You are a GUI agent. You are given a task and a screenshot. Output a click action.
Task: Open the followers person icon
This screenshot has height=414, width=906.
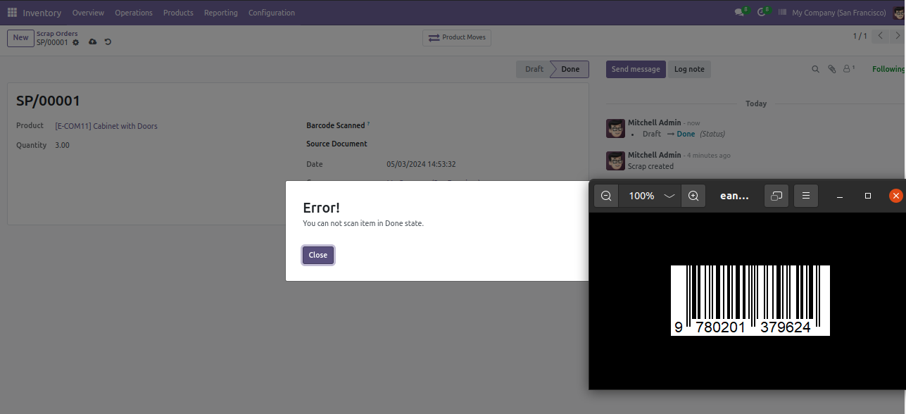[848, 69]
